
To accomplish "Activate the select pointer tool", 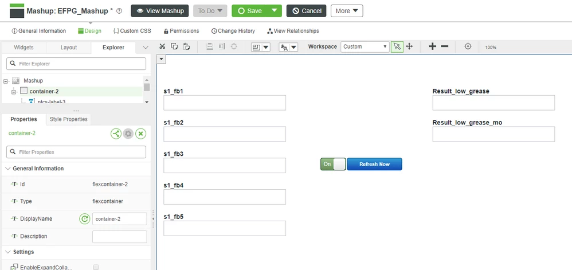I will point(397,46).
